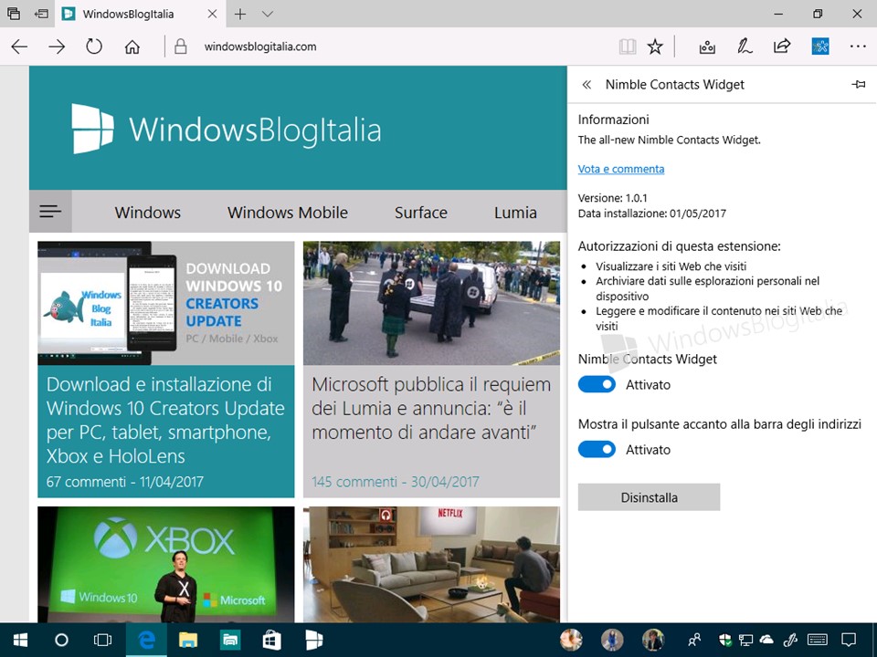Open Windows Defender tray icon
Screen dimensions: 877x657
(x=725, y=640)
